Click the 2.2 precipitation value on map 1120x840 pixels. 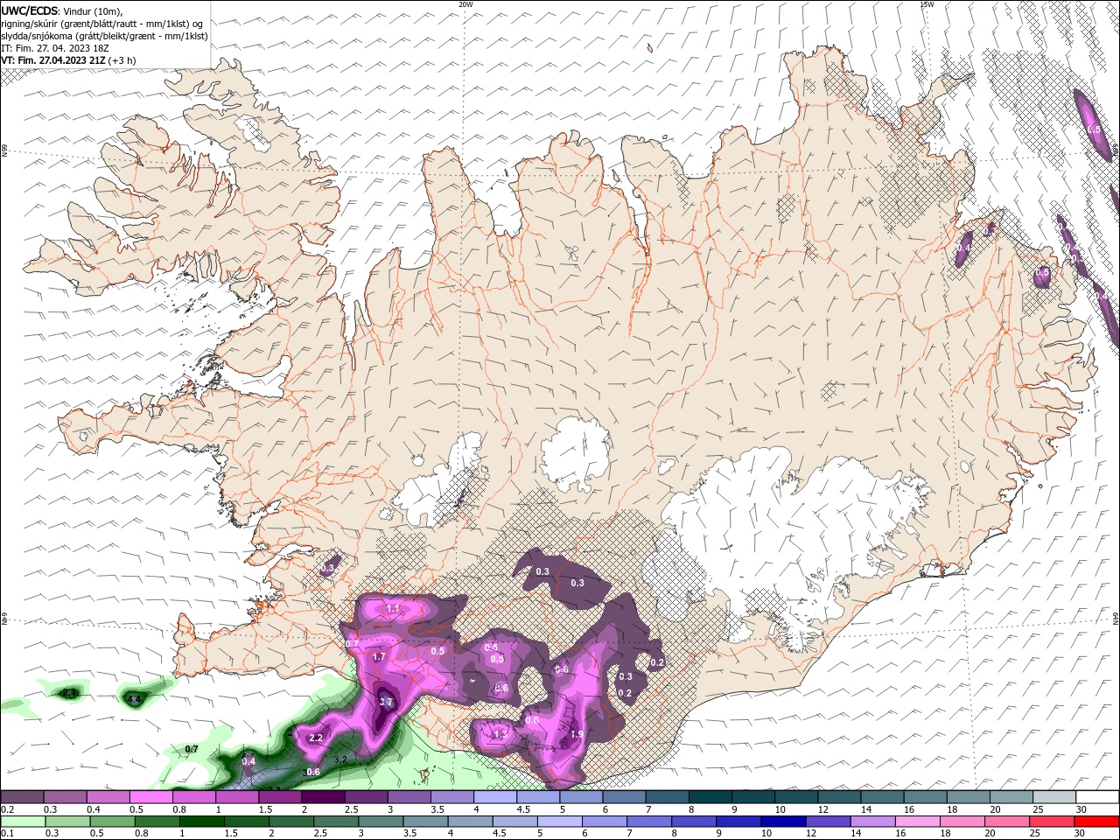tap(317, 738)
